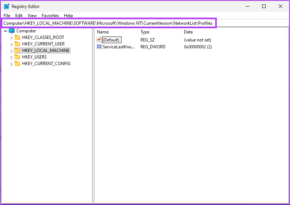The image size is (290, 205).
Task: Click the (Default) string value icon
Action: coord(99,40)
